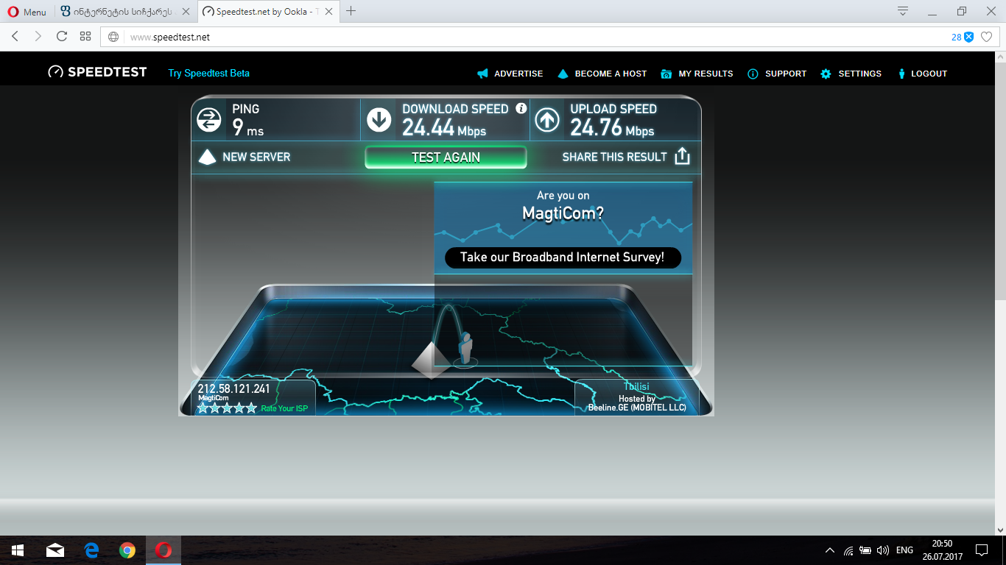
Task: Click the person marker on the map
Action: (465, 347)
